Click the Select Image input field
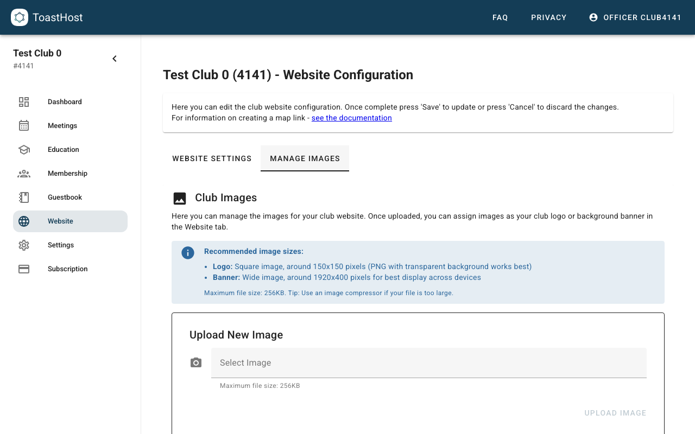Viewport: 695px width, 434px height. pos(428,362)
